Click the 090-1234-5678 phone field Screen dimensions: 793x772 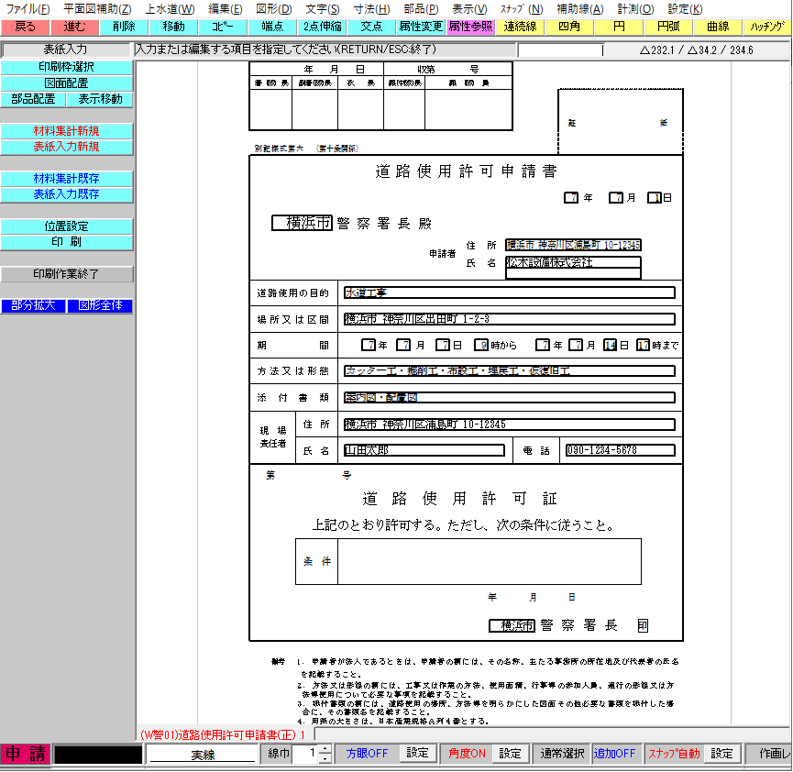coord(621,450)
